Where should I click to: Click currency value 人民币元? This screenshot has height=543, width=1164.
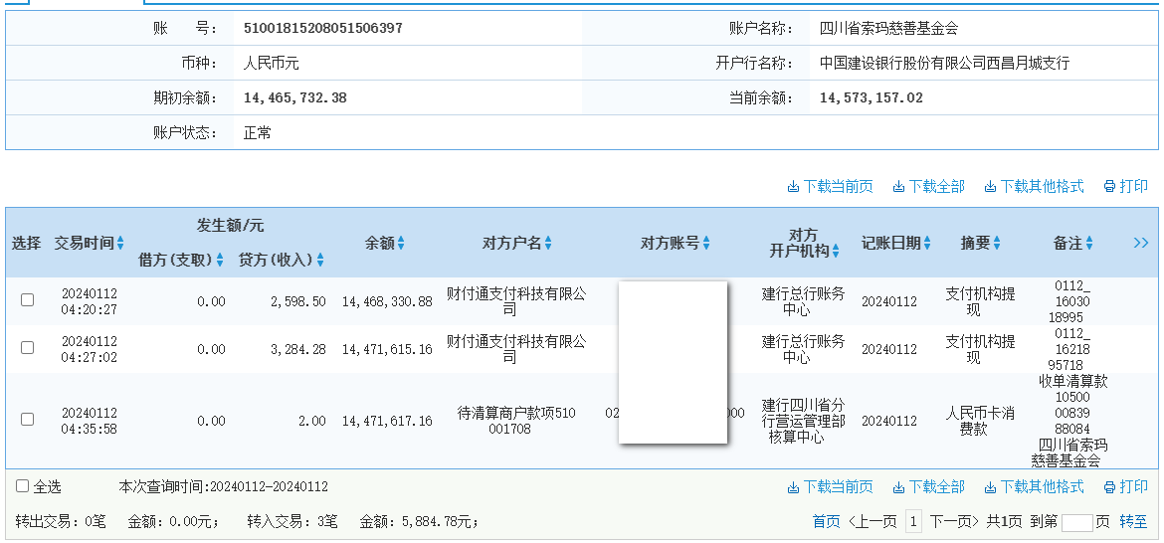pyautogui.click(x=271, y=63)
